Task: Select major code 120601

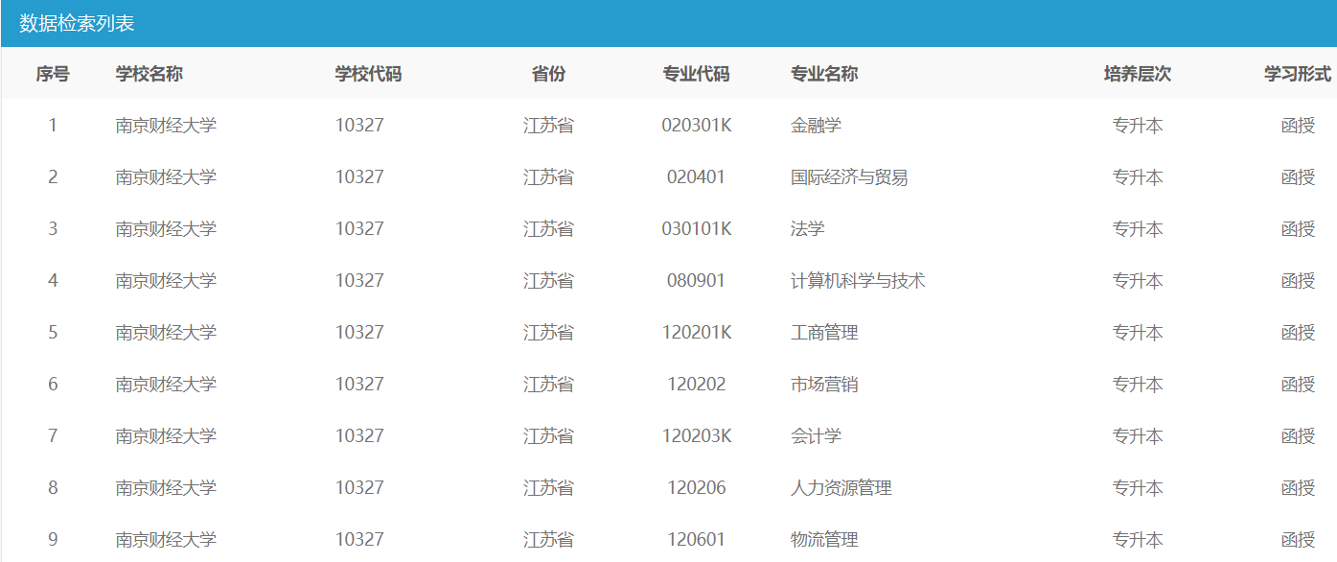Action: coord(697,540)
